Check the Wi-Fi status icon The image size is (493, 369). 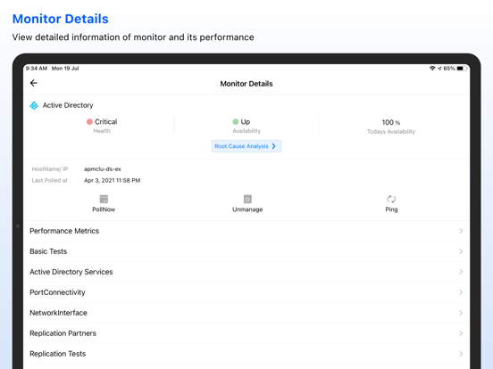pos(432,69)
